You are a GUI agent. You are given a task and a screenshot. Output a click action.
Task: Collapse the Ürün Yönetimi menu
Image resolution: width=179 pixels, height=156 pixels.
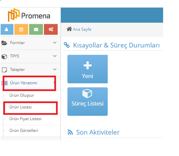pos(55,83)
